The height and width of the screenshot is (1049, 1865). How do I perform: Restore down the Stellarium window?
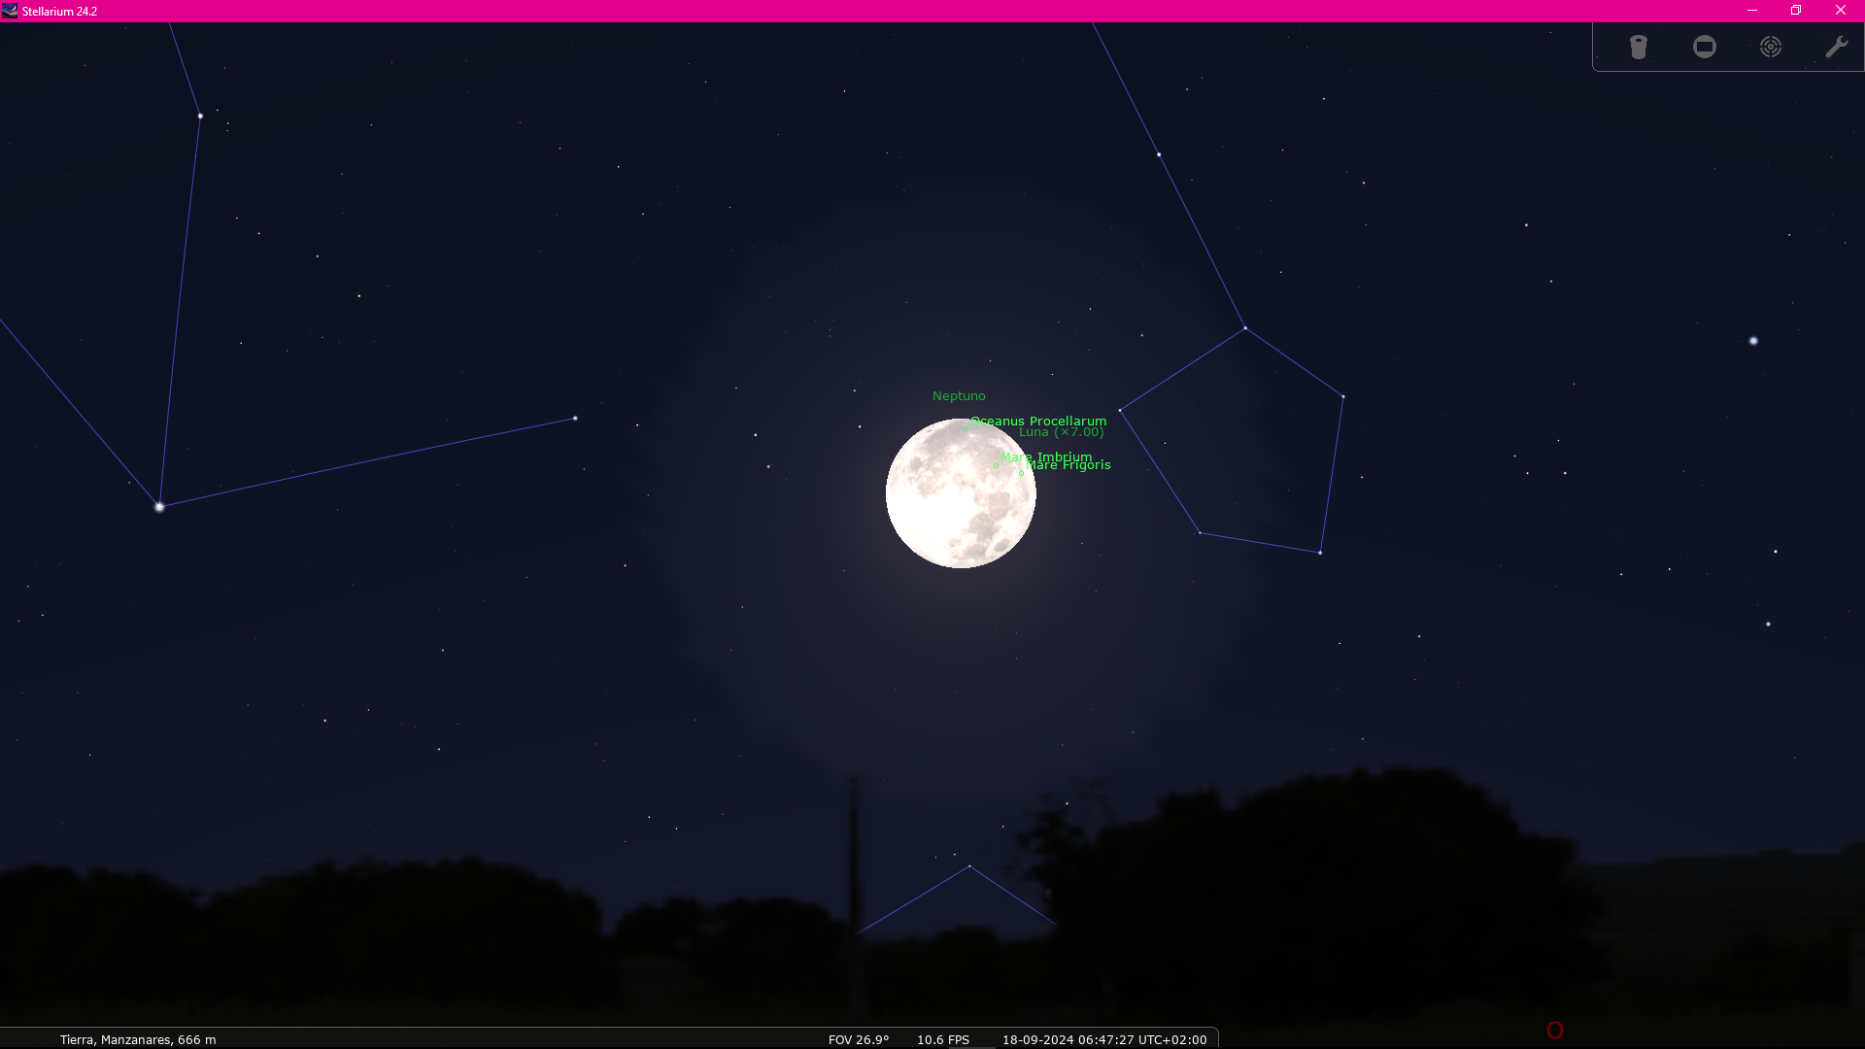coord(1796,11)
